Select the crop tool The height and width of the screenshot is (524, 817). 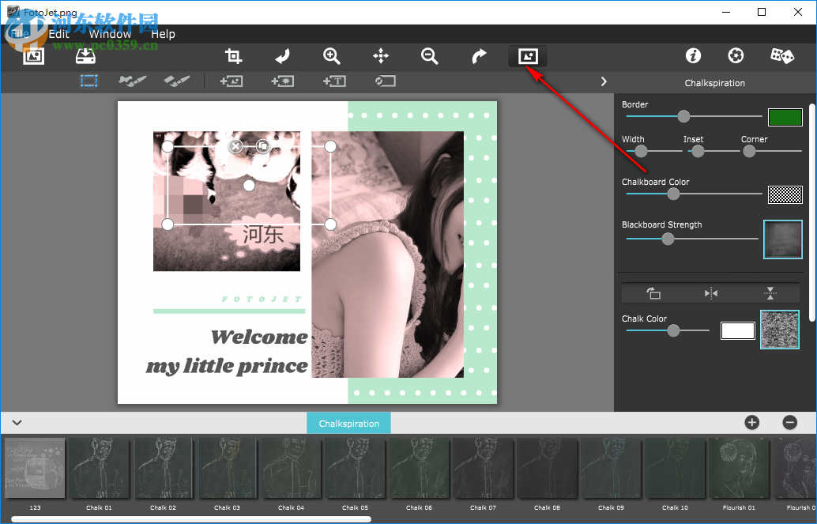pyautogui.click(x=233, y=56)
